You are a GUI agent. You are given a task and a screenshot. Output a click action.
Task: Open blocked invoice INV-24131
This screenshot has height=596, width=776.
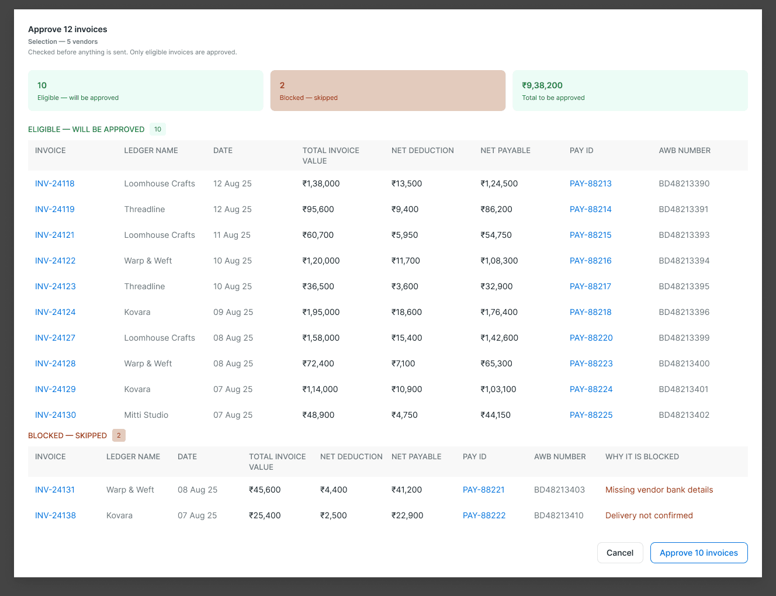55,490
